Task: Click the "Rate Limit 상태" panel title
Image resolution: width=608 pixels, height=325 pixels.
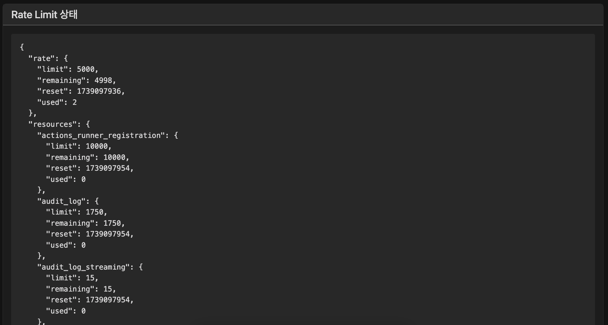Action: (x=44, y=15)
